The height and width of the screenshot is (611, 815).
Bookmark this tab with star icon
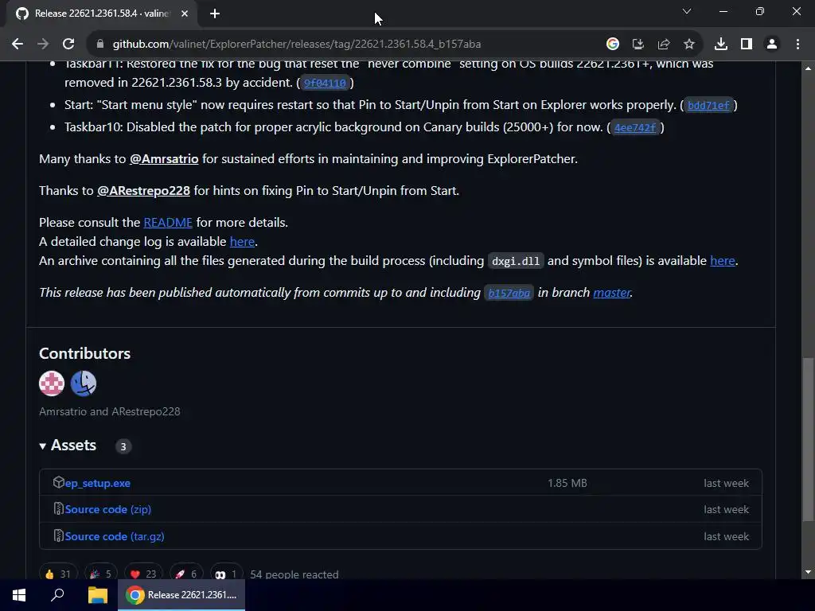688,45
